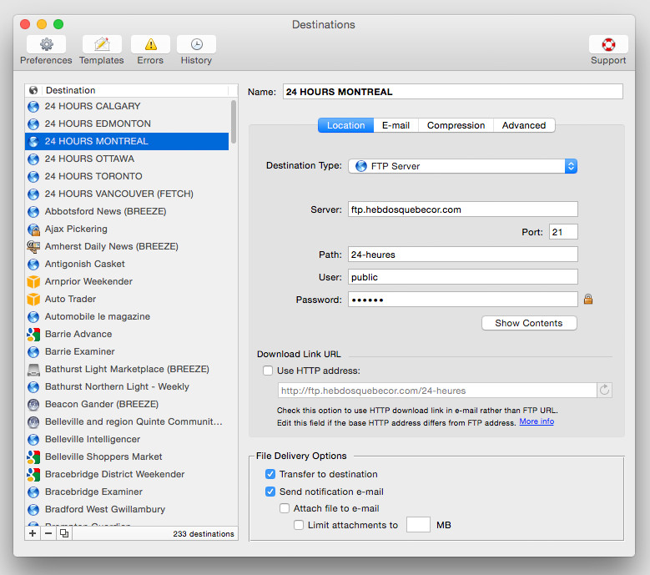
Task: Click the Belleville and region Quinte icon
Action: pos(33,422)
